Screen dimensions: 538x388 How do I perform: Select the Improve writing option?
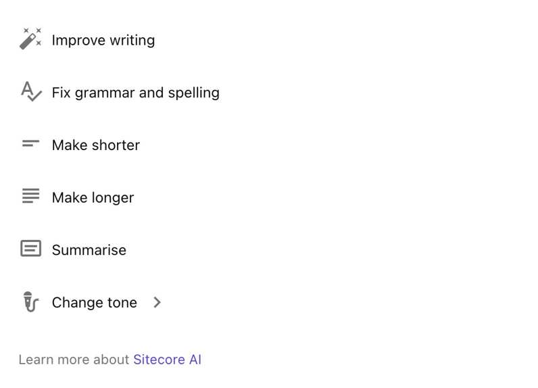coord(103,40)
